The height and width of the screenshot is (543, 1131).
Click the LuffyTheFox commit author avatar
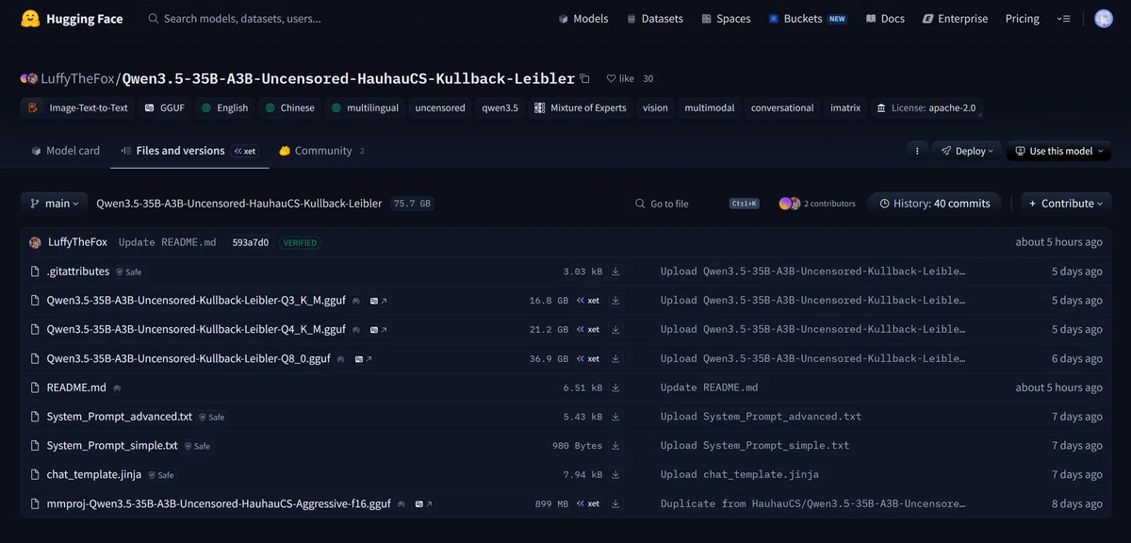coord(36,242)
